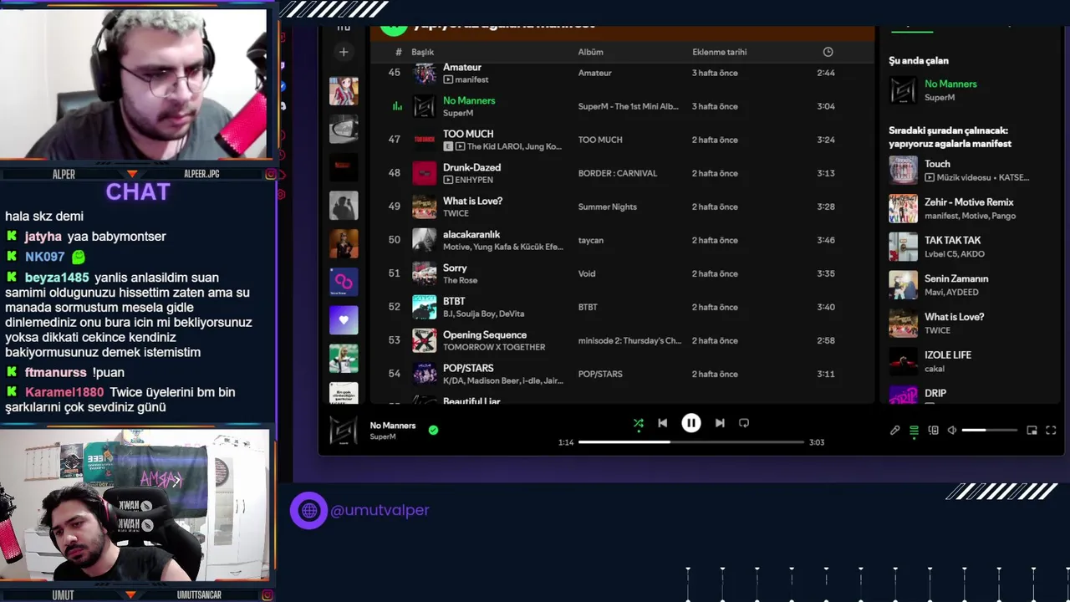Open the SuperM artist link in player bar

[x=383, y=436]
